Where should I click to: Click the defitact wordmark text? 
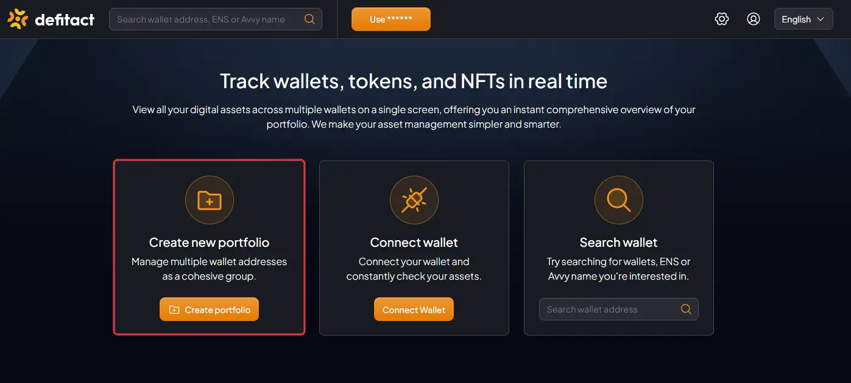65,20
